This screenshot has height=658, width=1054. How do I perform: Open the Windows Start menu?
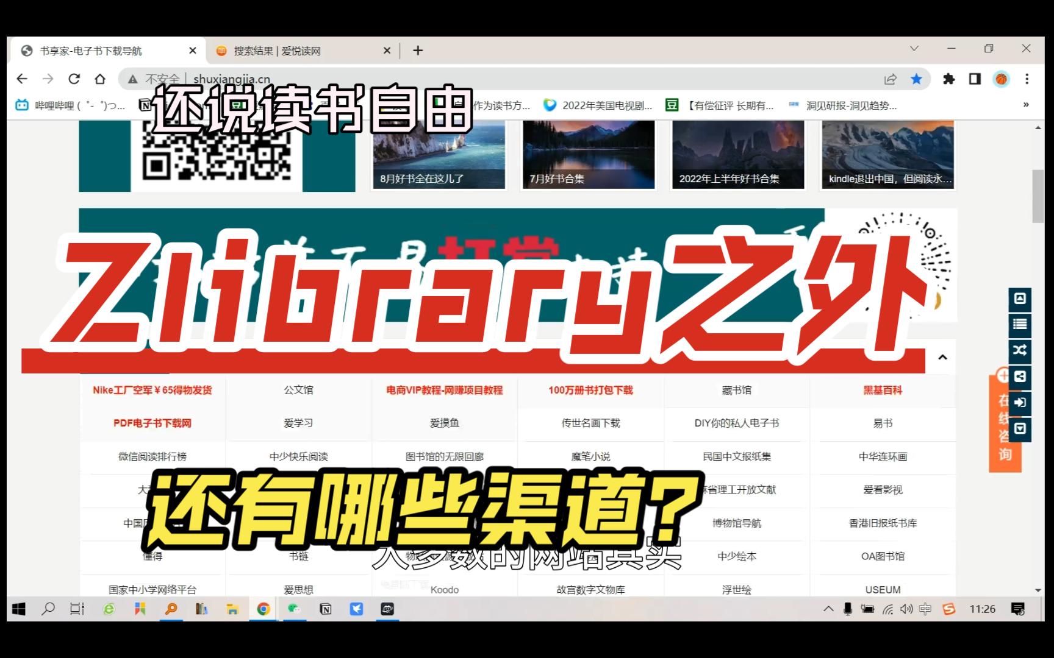click(x=19, y=609)
